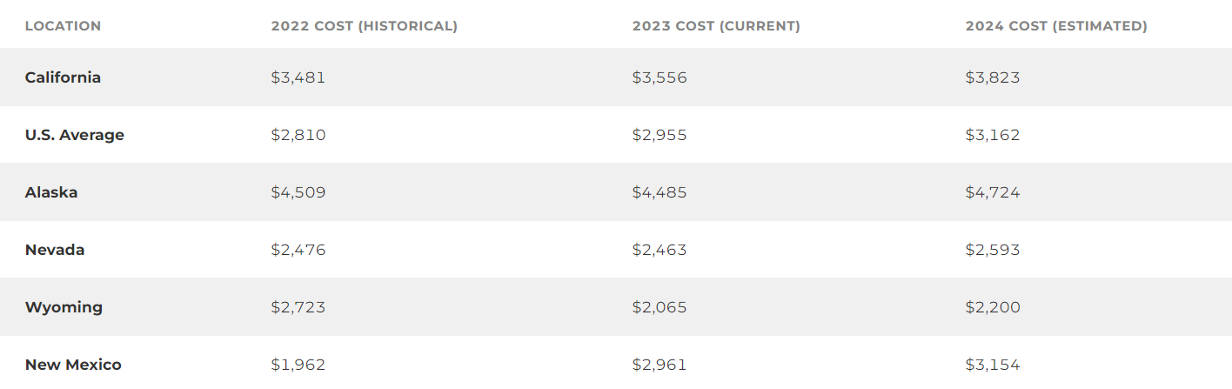Click the 2023 COST (CURRENT) header
The image size is (1232, 389).
click(716, 26)
